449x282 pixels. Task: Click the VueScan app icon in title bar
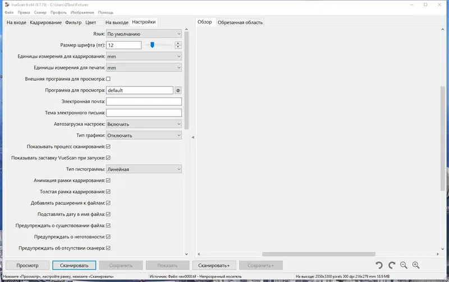pos(7,4)
